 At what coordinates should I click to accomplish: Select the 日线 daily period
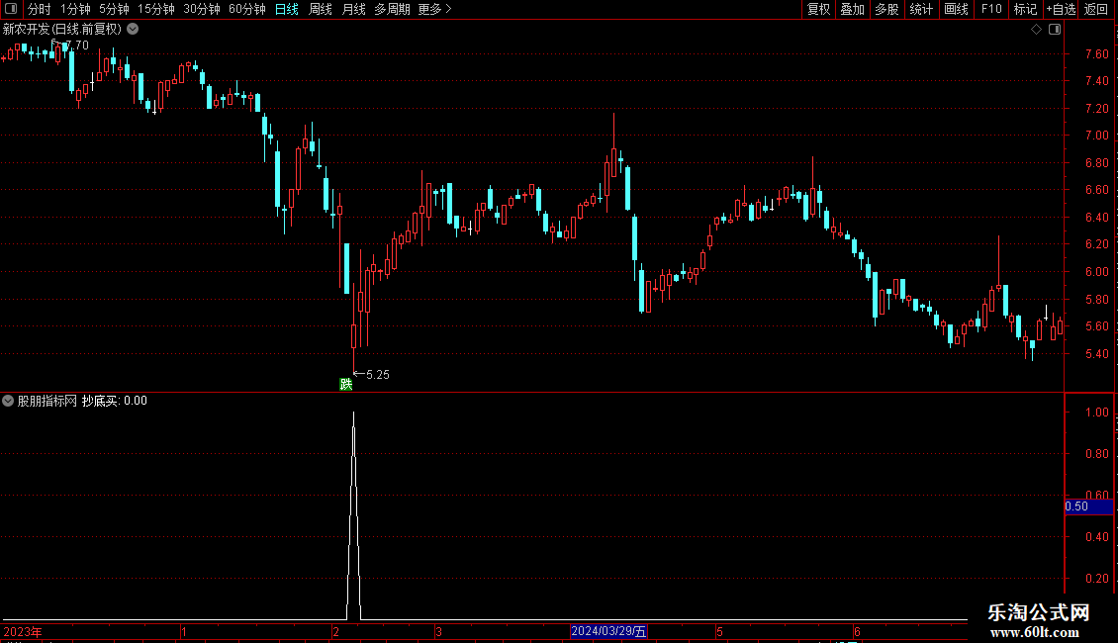click(287, 9)
